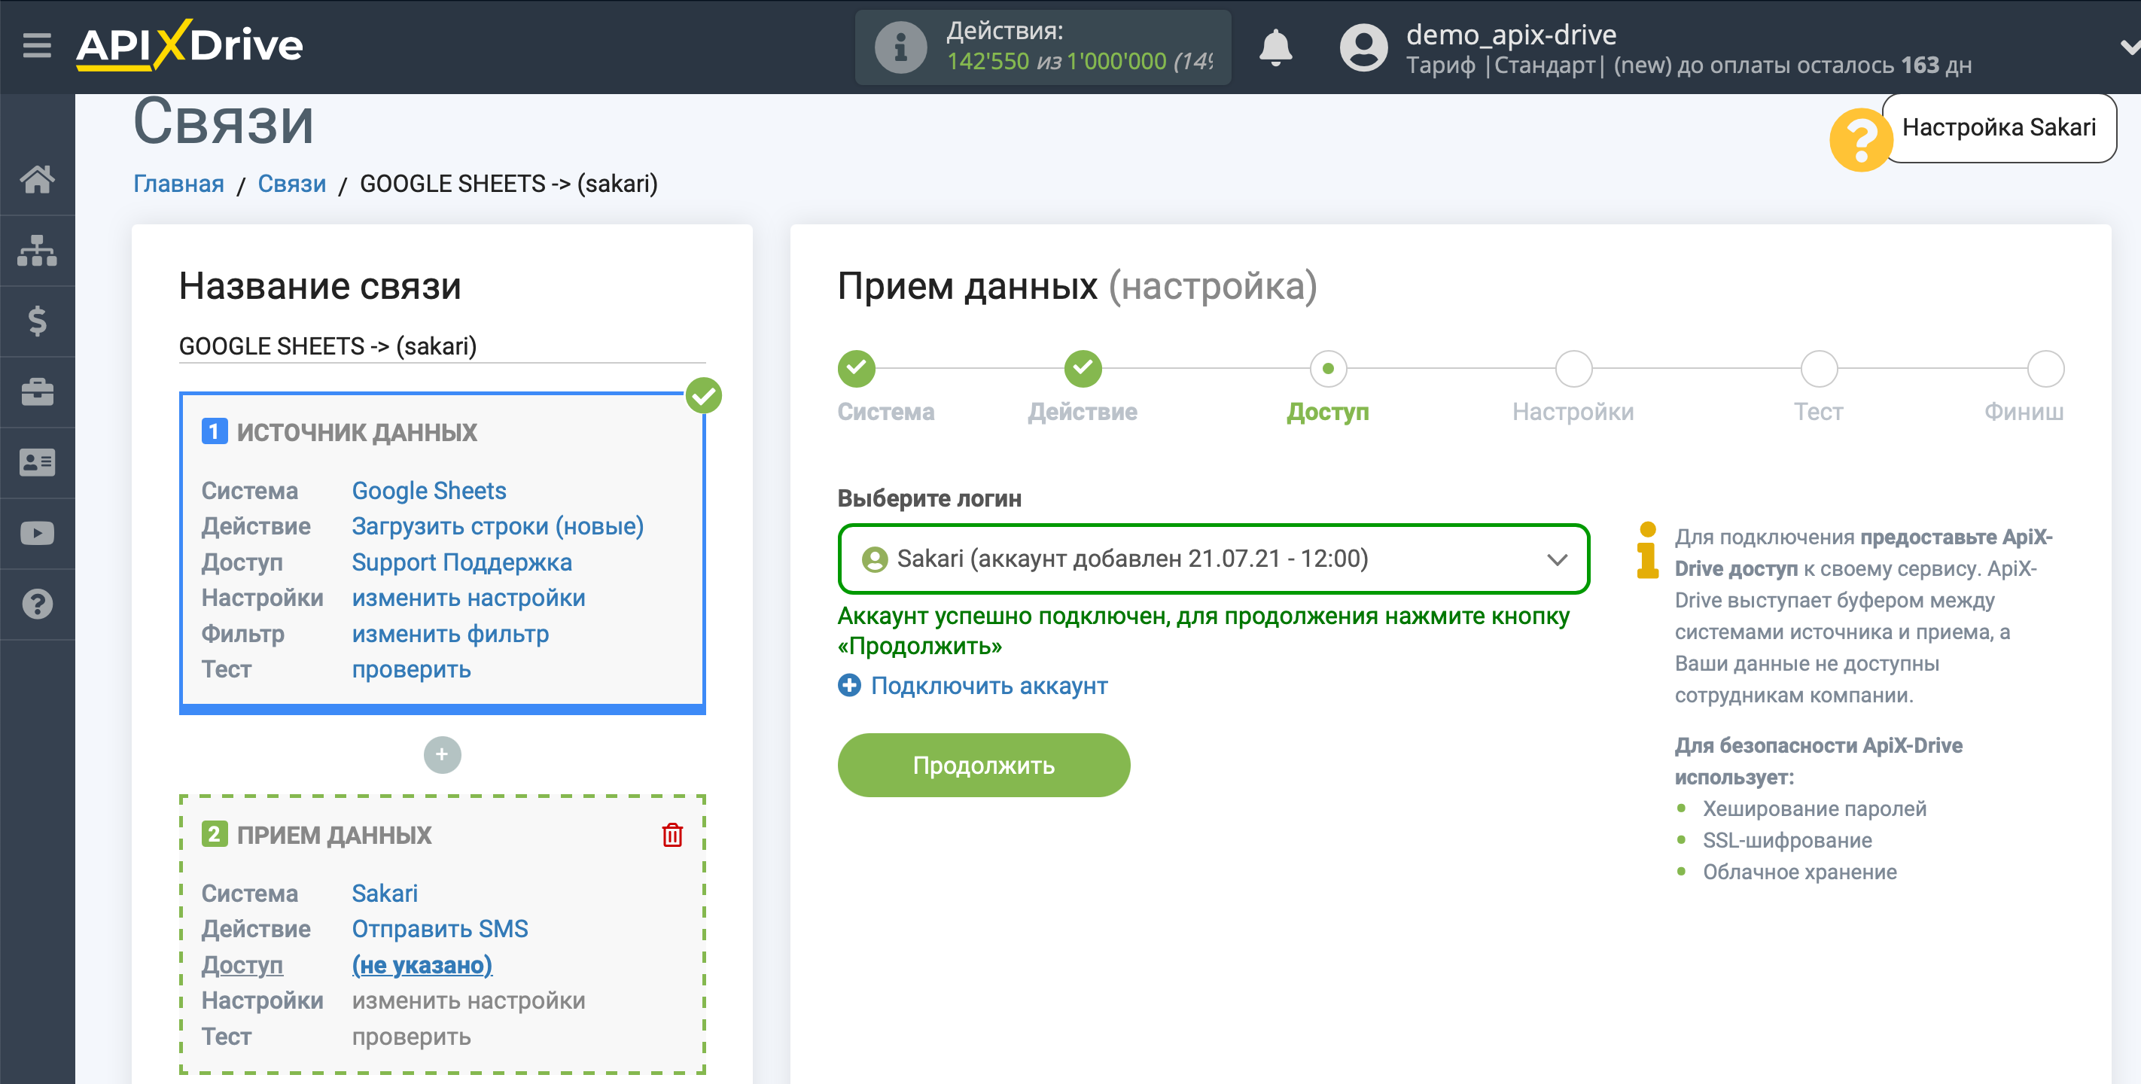Screen dimensions: 2141x1084
Task: Click the user profile avatar
Action: pos(1363,47)
